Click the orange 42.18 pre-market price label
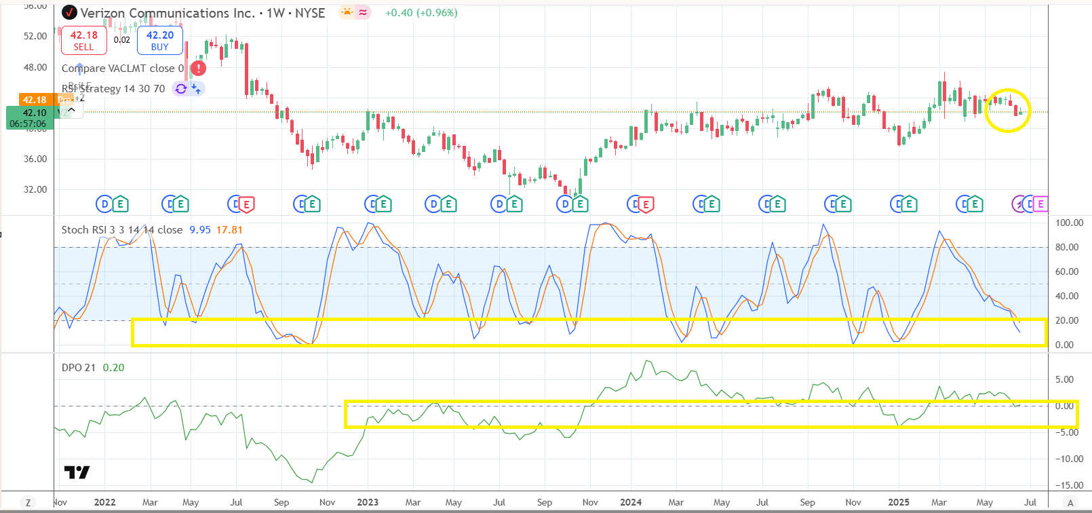Viewport: 1092px width, 513px height. pos(35,100)
